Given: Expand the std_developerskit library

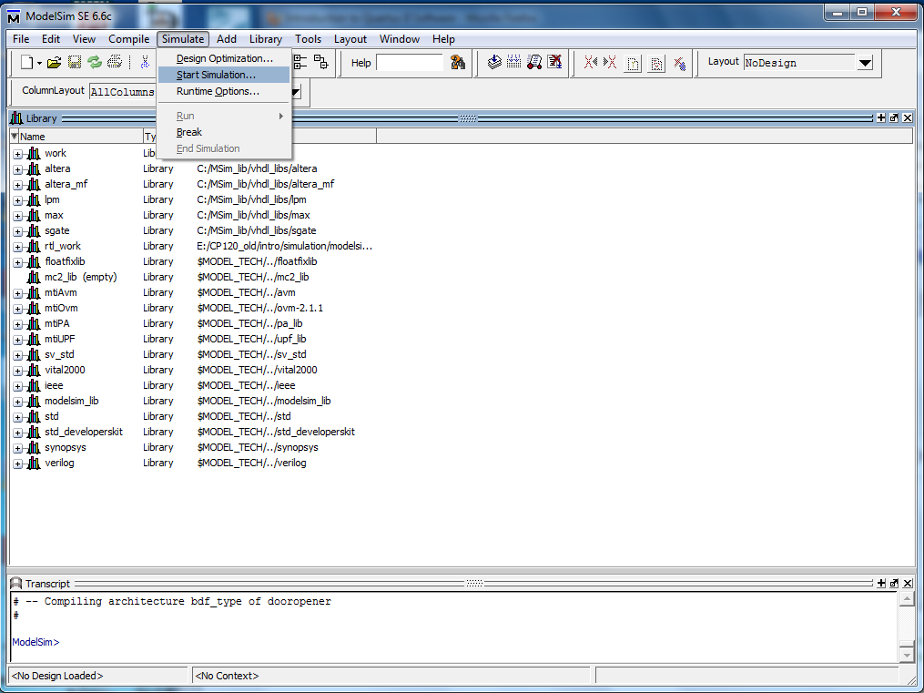Looking at the screenshot, I should [17, 433].
